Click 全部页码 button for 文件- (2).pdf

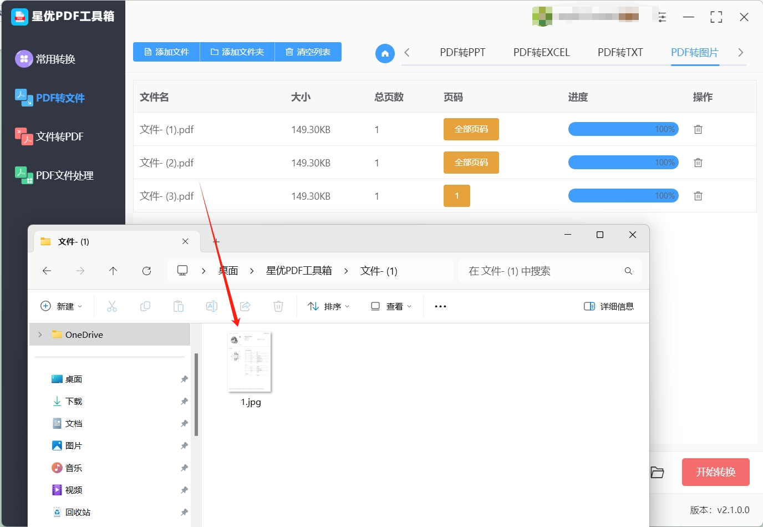pyautogui.click(x=471, y=163)
